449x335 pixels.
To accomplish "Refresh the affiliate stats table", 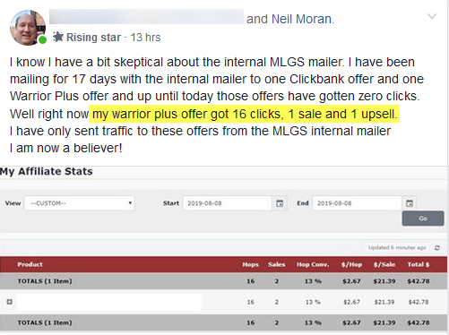I will 437,248.
